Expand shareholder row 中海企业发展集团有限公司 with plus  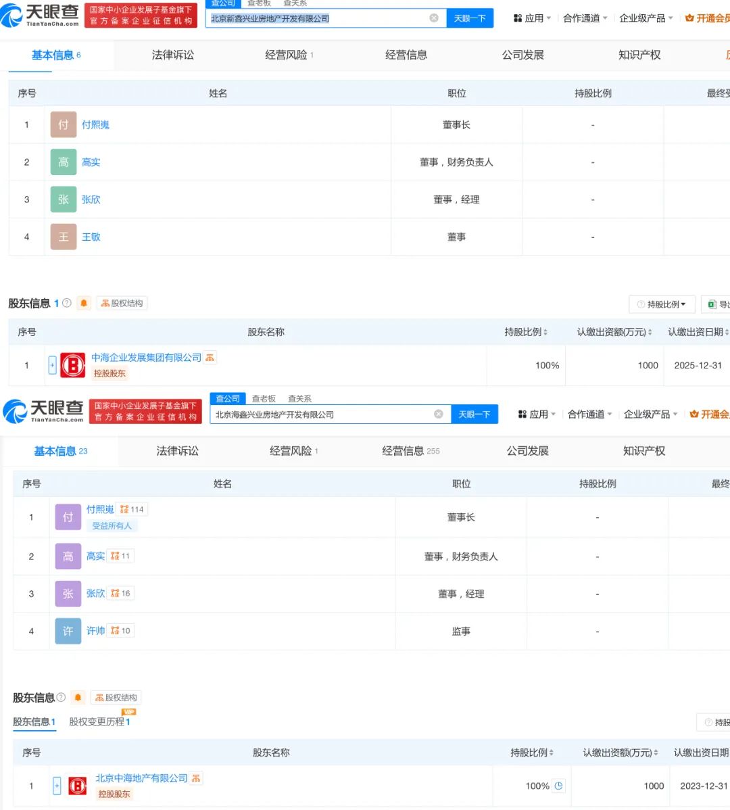point(52,365)
